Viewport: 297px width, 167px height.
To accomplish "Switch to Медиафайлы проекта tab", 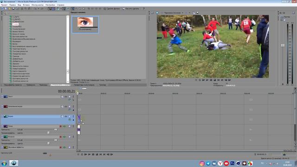I will pos(13,85).
